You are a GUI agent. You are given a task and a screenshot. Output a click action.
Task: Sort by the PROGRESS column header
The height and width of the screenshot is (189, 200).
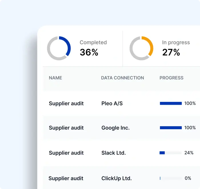[171, 78]
